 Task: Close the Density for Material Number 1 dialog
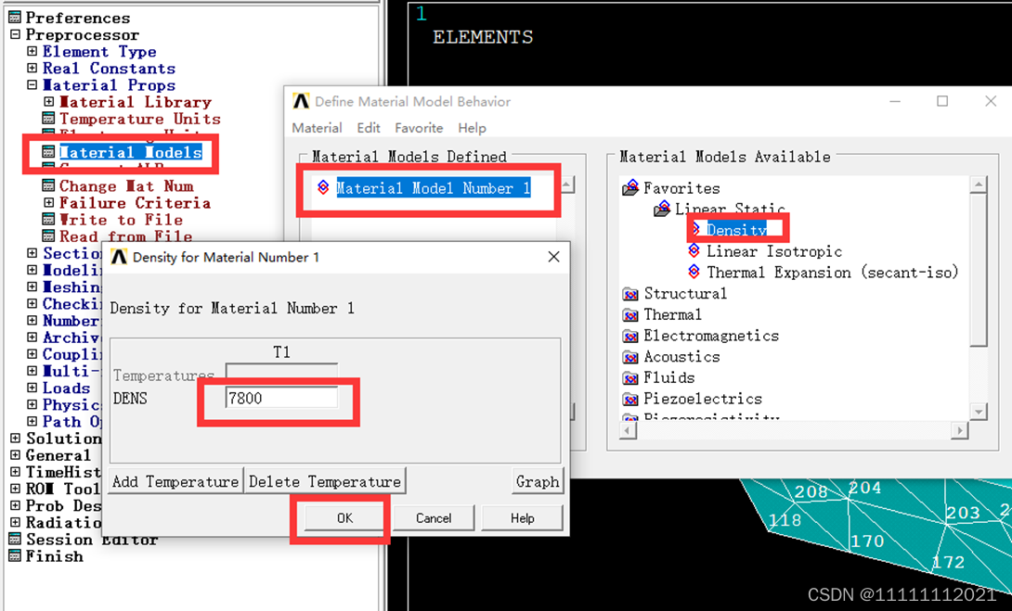coord(553,257)
